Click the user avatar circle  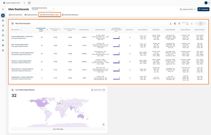tap(206, 3)
